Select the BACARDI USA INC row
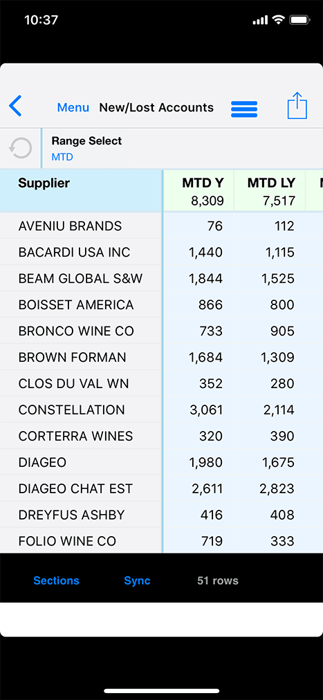323x700 pixels. pyautogui.click(x=162, y=252)
